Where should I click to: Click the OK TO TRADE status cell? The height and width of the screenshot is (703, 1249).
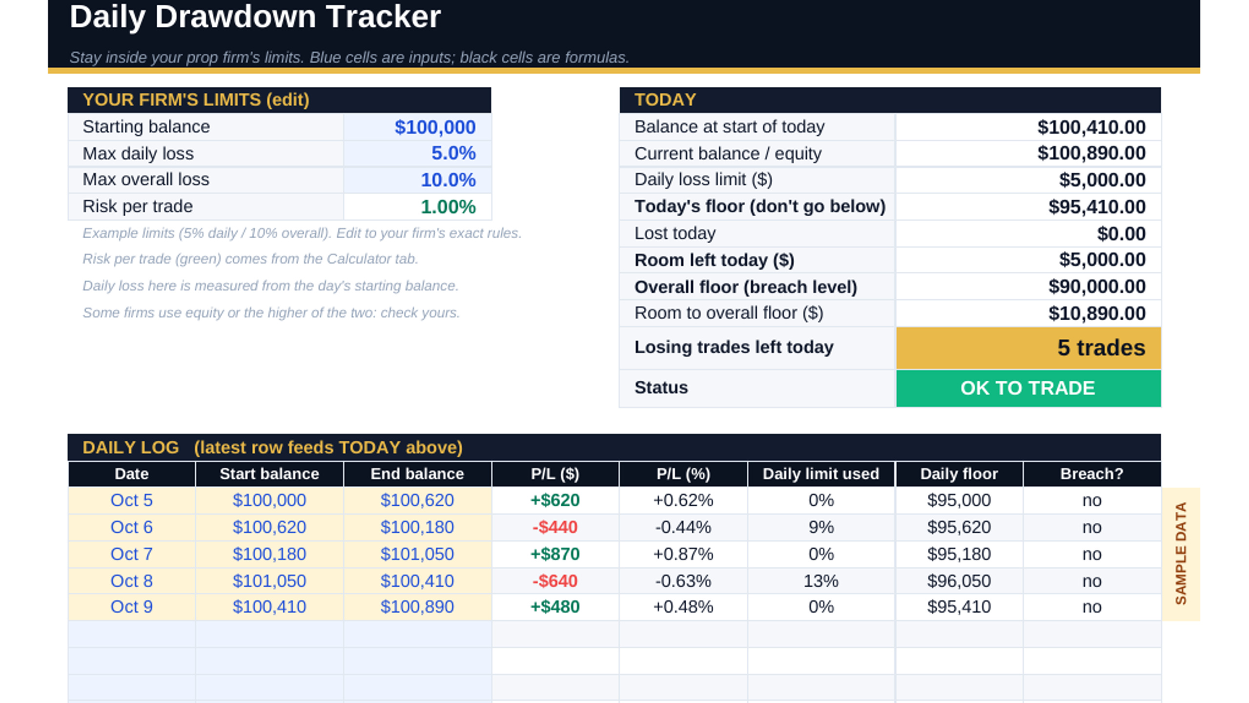(1028, 388)
